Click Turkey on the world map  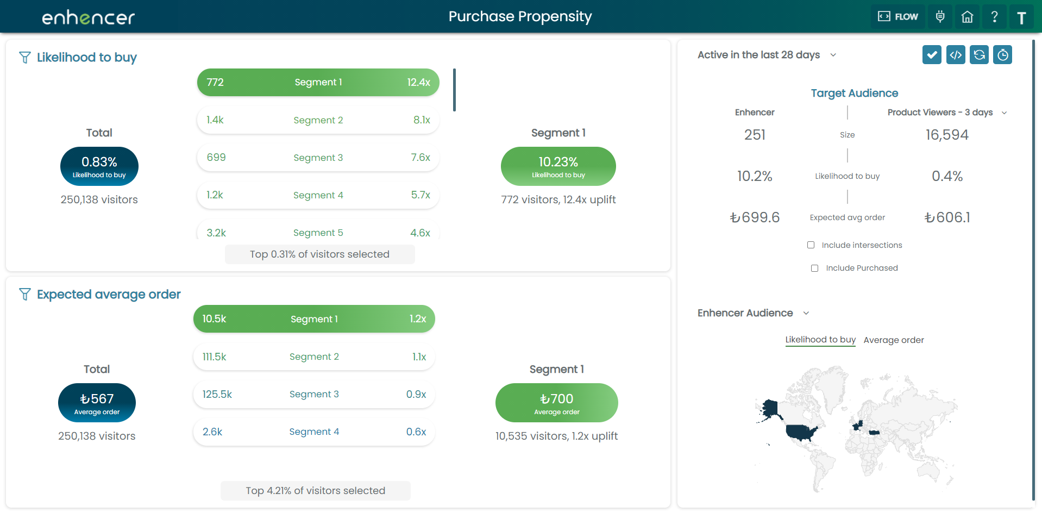[x=874, y=433]
